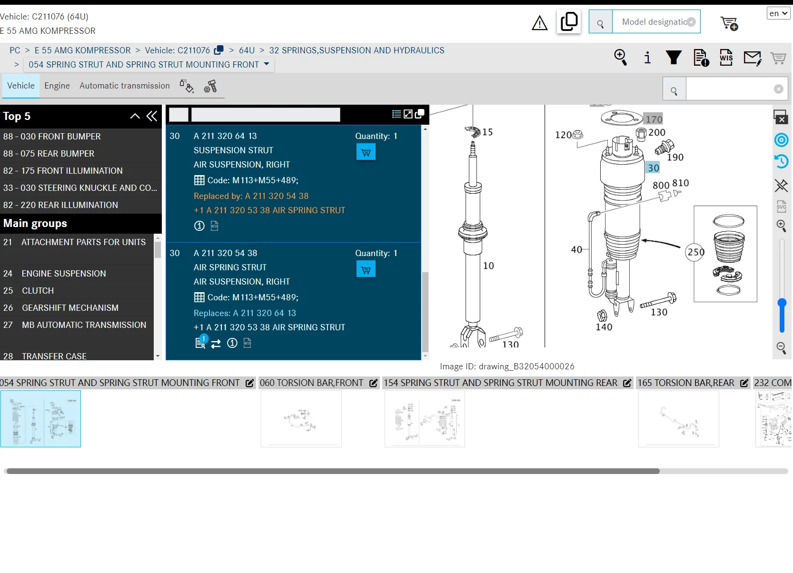
Task: Open main group 25 CLUTCH
Action: (x=77, y=291)
